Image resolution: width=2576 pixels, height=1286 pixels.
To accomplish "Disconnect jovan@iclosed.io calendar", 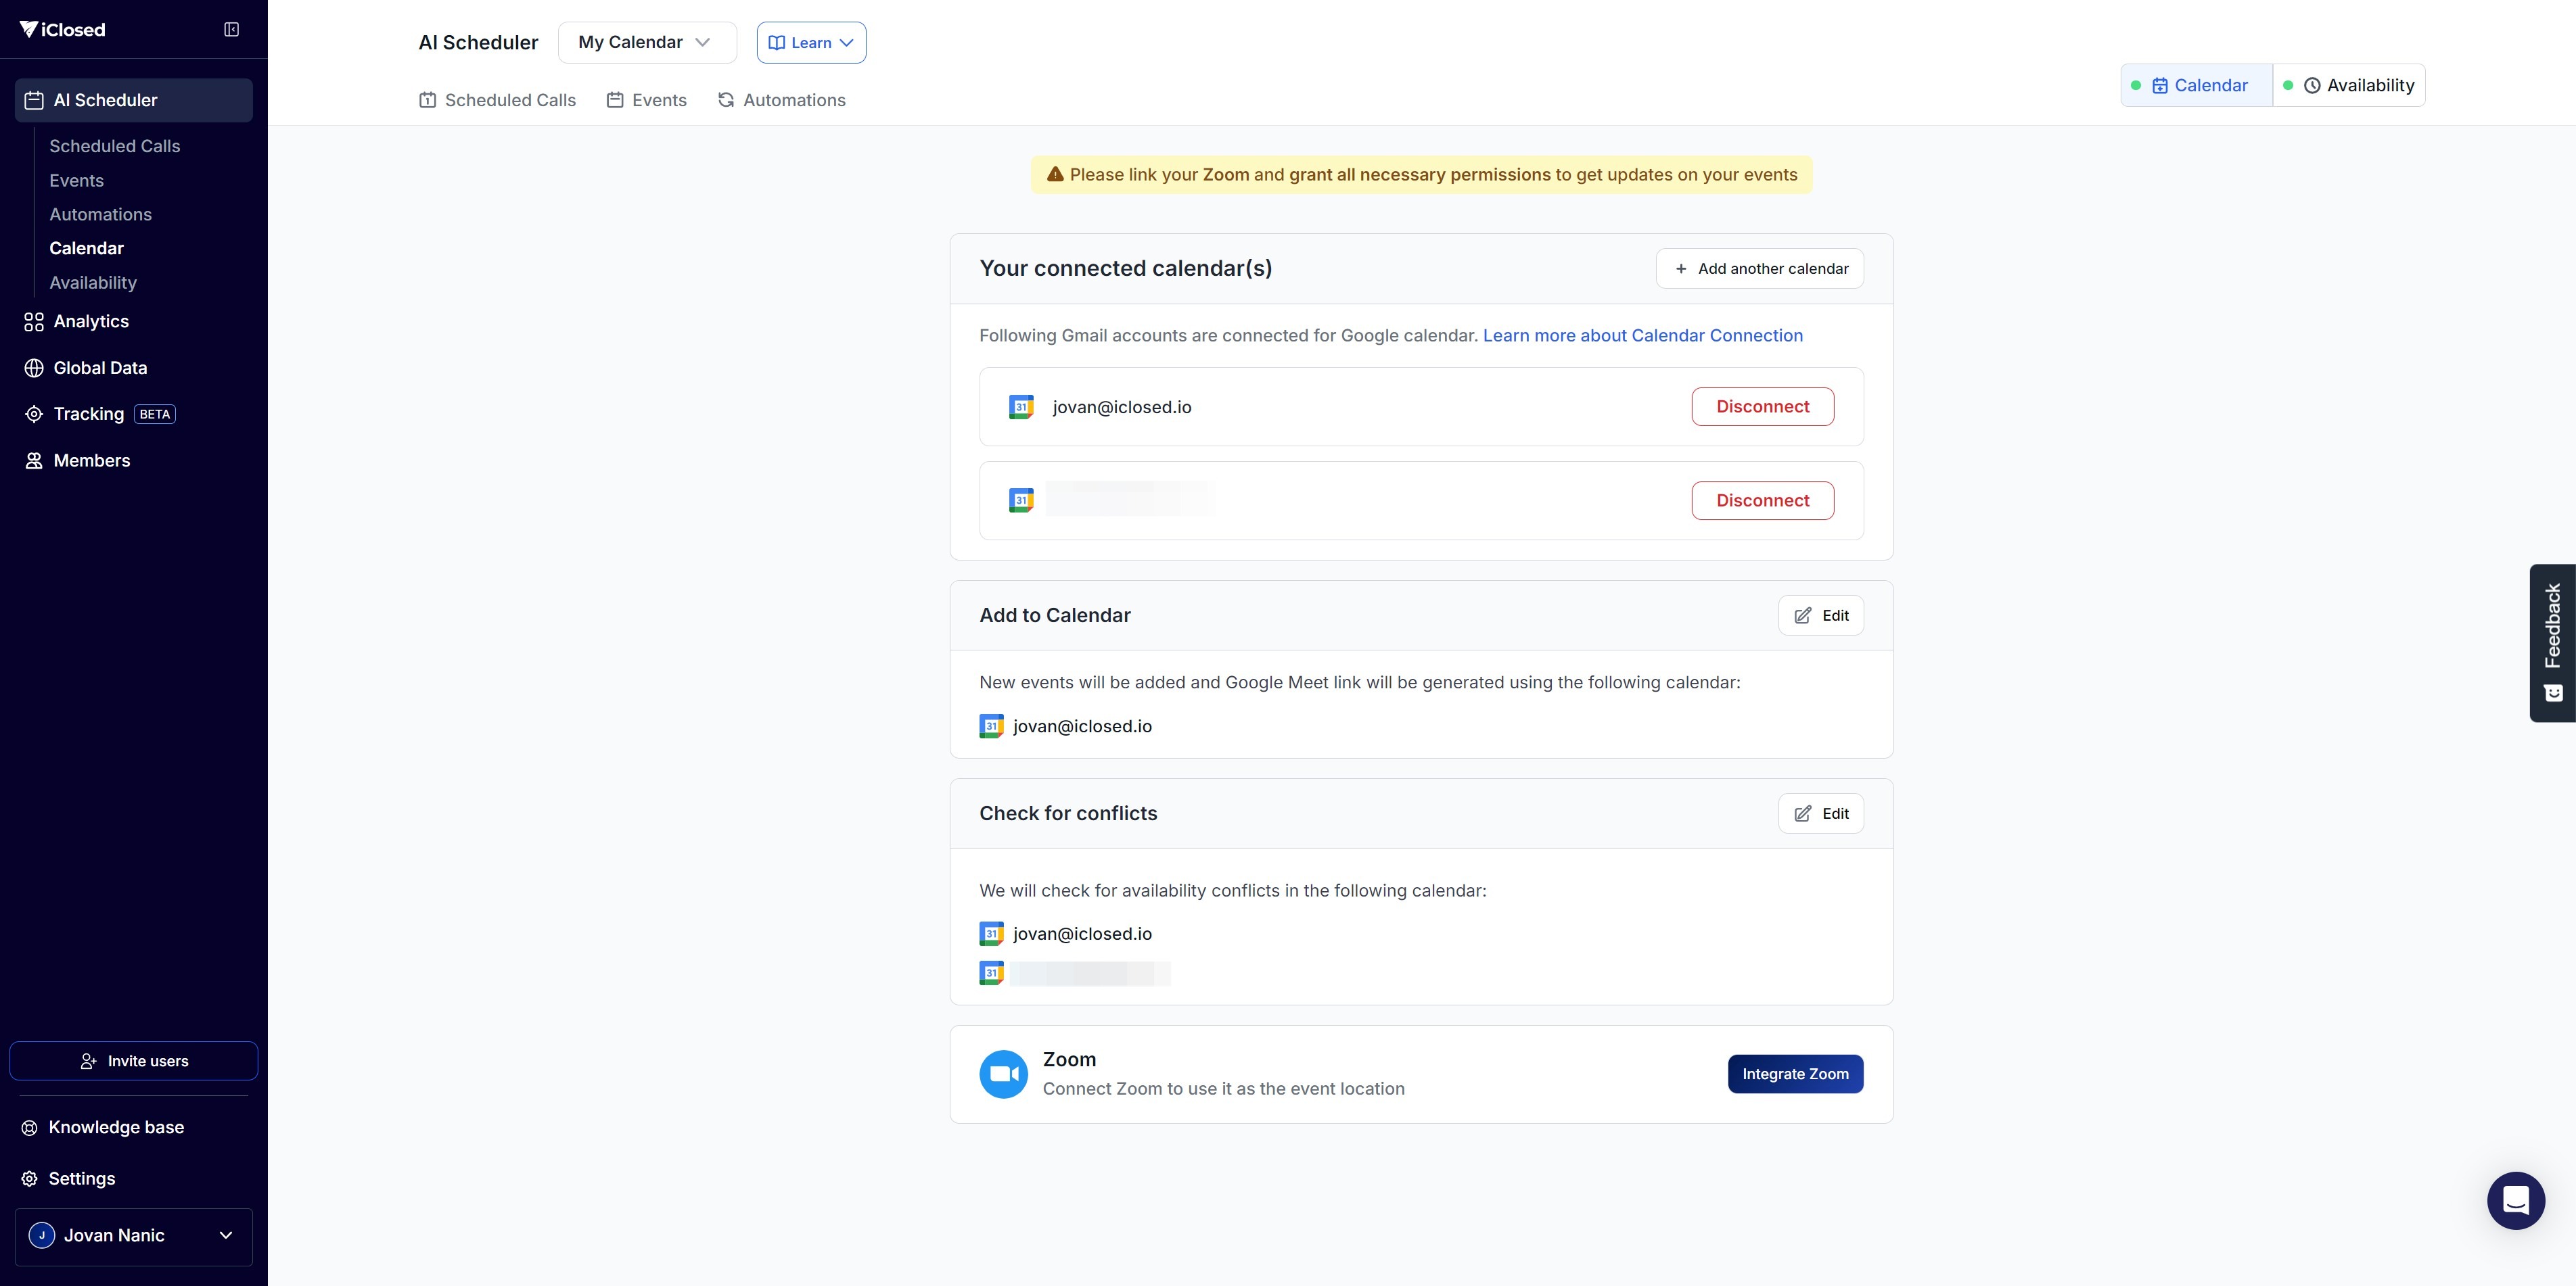I will [1762, 406].
